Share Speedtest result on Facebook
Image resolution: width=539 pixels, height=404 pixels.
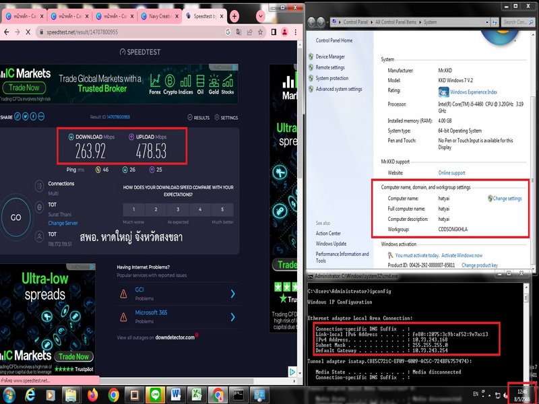(33, 116)
